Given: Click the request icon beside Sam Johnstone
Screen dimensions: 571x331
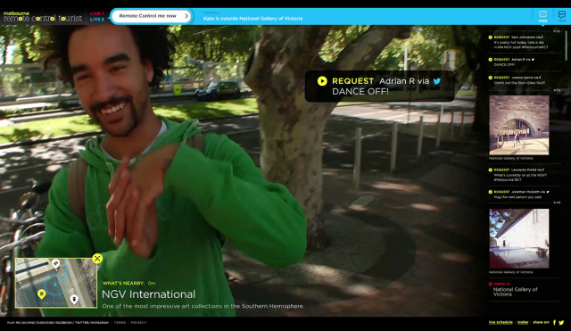Looking at the screenshot, I should [490, 37].
